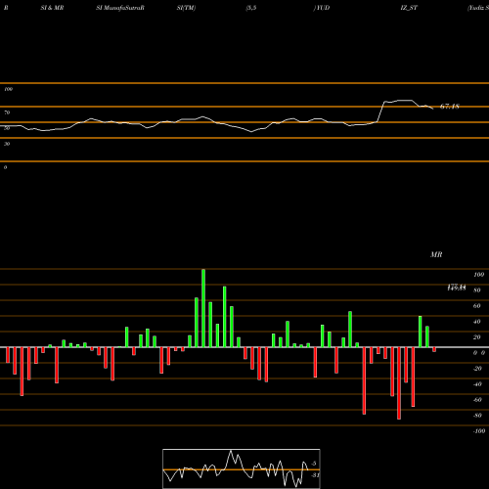Viewport: 489px width, 489px height.
Task: Click the MR axis label -60
Action: click(477, 400)
